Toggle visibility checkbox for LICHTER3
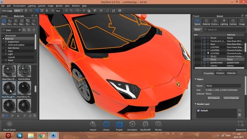Image resolution: width=247 pixels, height=139 pixels. [205, 47]
